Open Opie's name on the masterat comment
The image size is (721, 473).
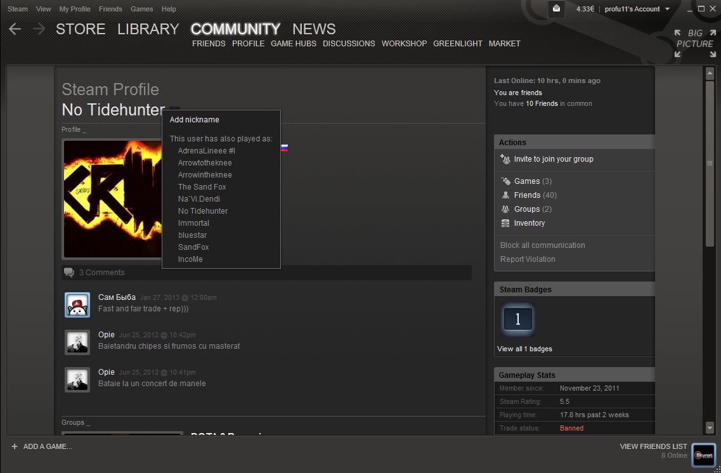tap(107, 335)
